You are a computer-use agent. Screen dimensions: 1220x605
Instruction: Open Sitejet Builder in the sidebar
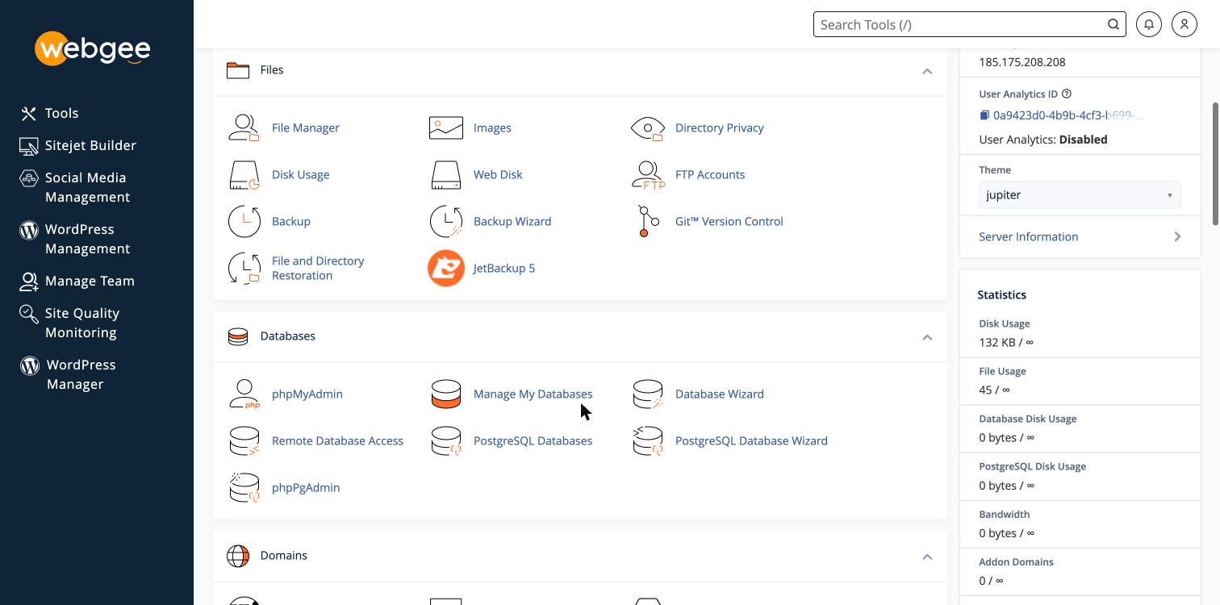click(x=78, y=146)
